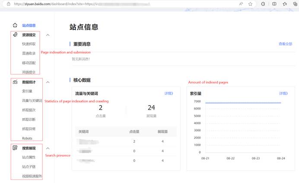The image size is (299, 183).
Task: Click the browser extensions icon
Action: pyautogui.click(x=263, y=4)
